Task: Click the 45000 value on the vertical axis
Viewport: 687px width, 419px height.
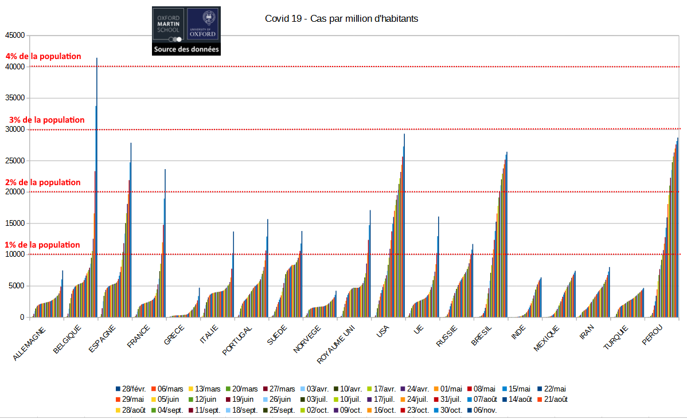Action: pos(14,36)
